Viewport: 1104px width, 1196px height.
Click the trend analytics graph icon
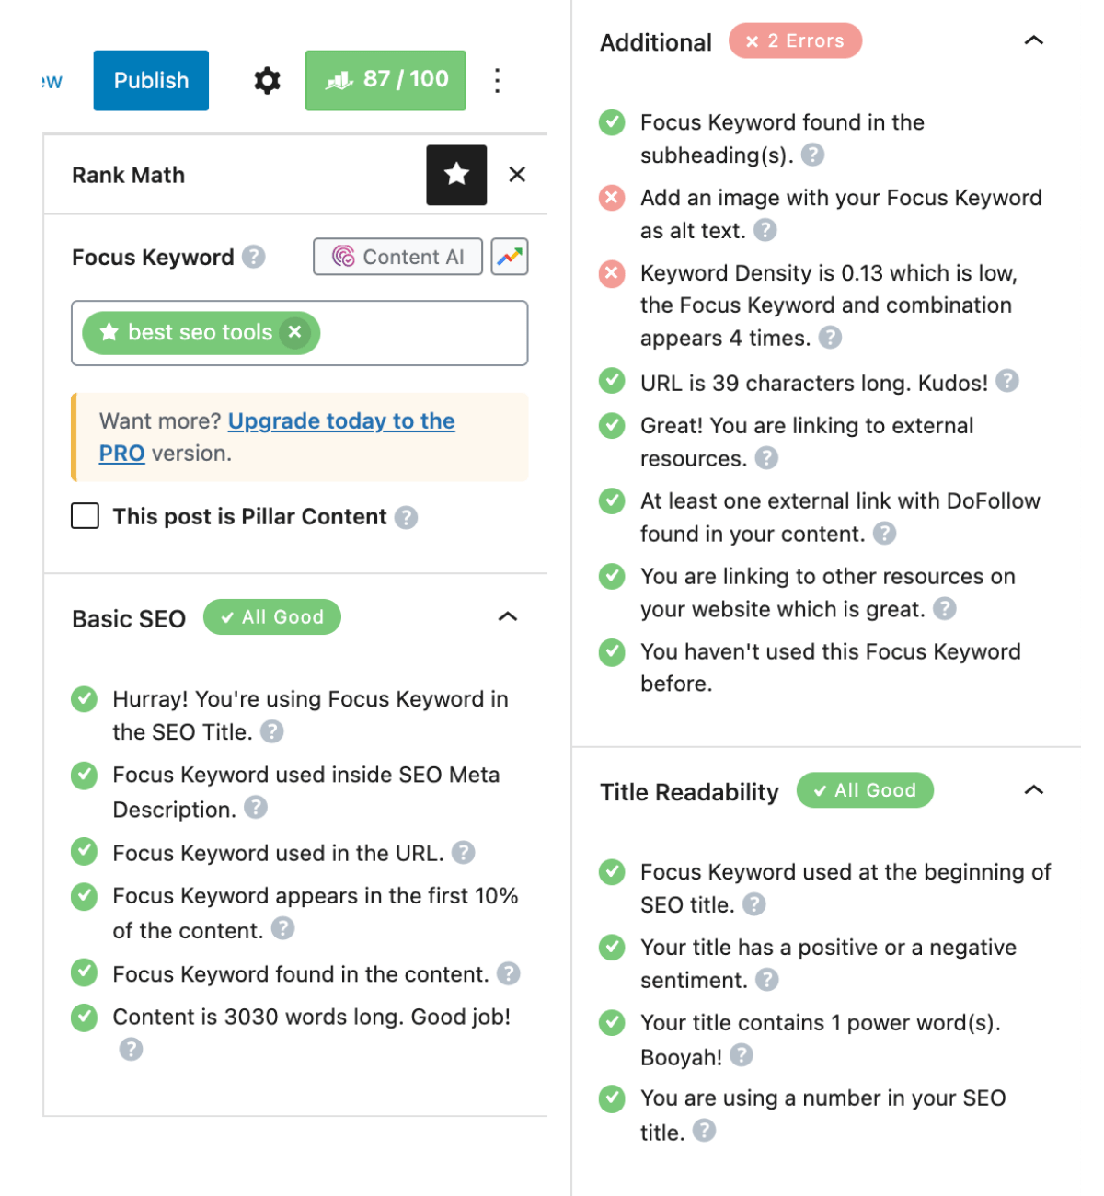pos(510,257)
